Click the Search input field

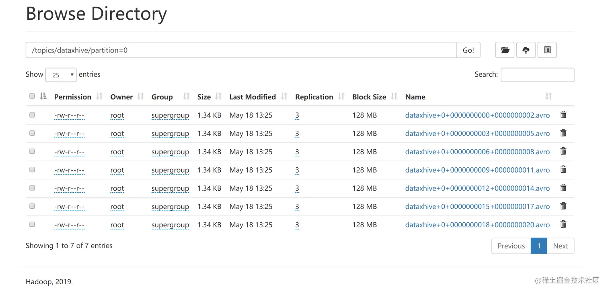point(537,75)
